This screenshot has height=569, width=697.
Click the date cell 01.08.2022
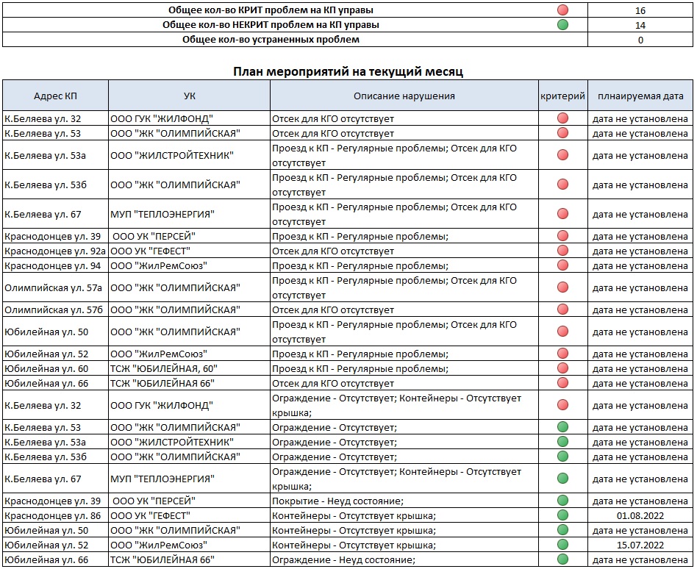640,515
